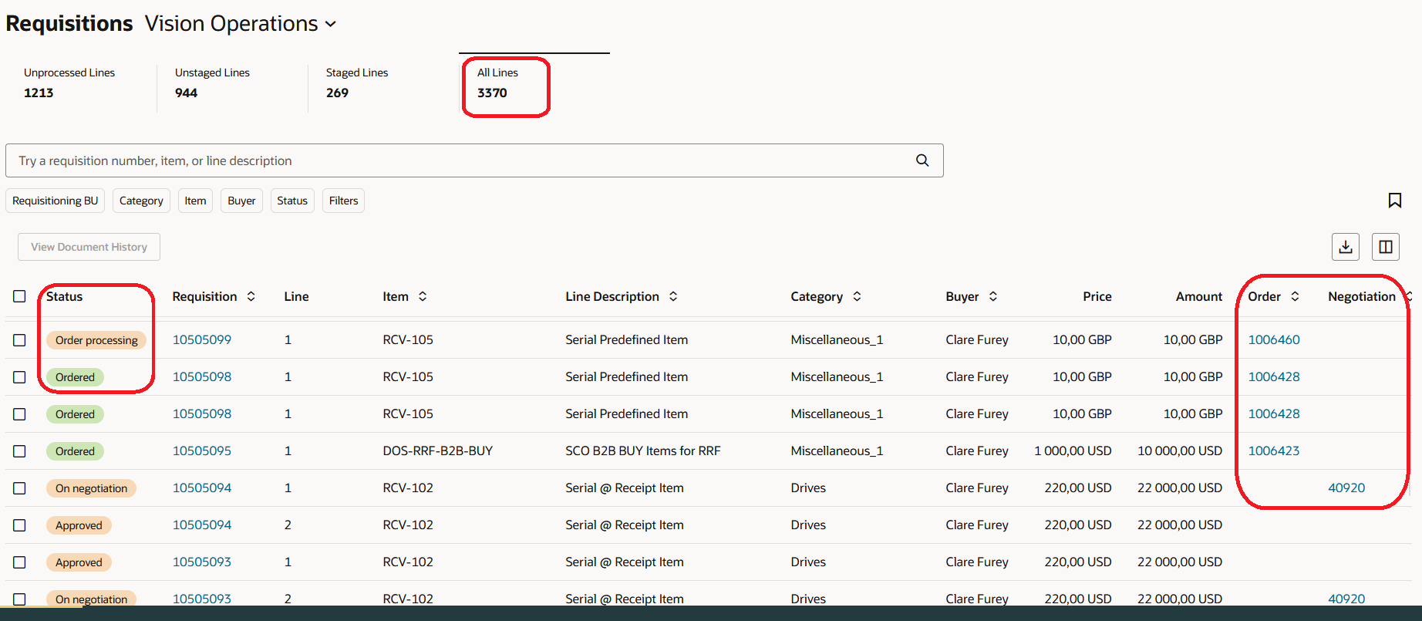1422x621 pixels.
Task: Open order 1006423 link
Action: tap(1274, 451)
